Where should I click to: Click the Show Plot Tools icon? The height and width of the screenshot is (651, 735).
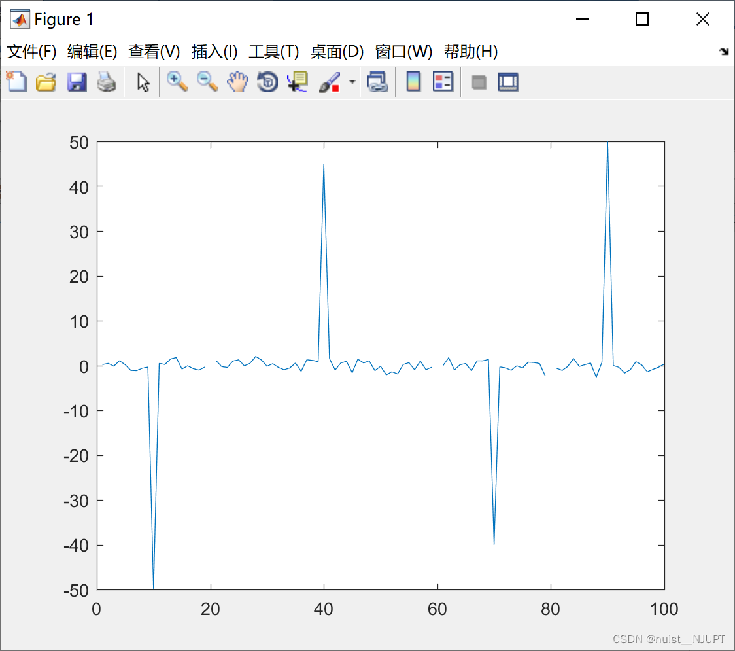(x=508, y=82)
